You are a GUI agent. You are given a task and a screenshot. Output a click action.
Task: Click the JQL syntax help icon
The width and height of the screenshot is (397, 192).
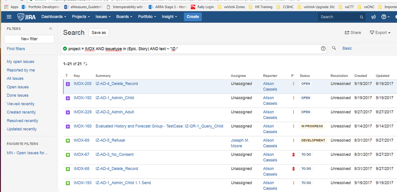323,48
